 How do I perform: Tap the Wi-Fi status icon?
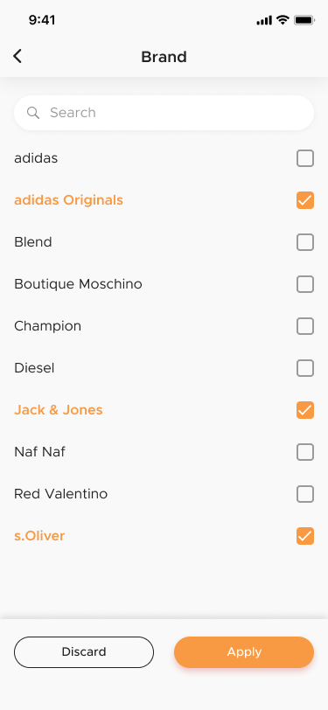283,20
